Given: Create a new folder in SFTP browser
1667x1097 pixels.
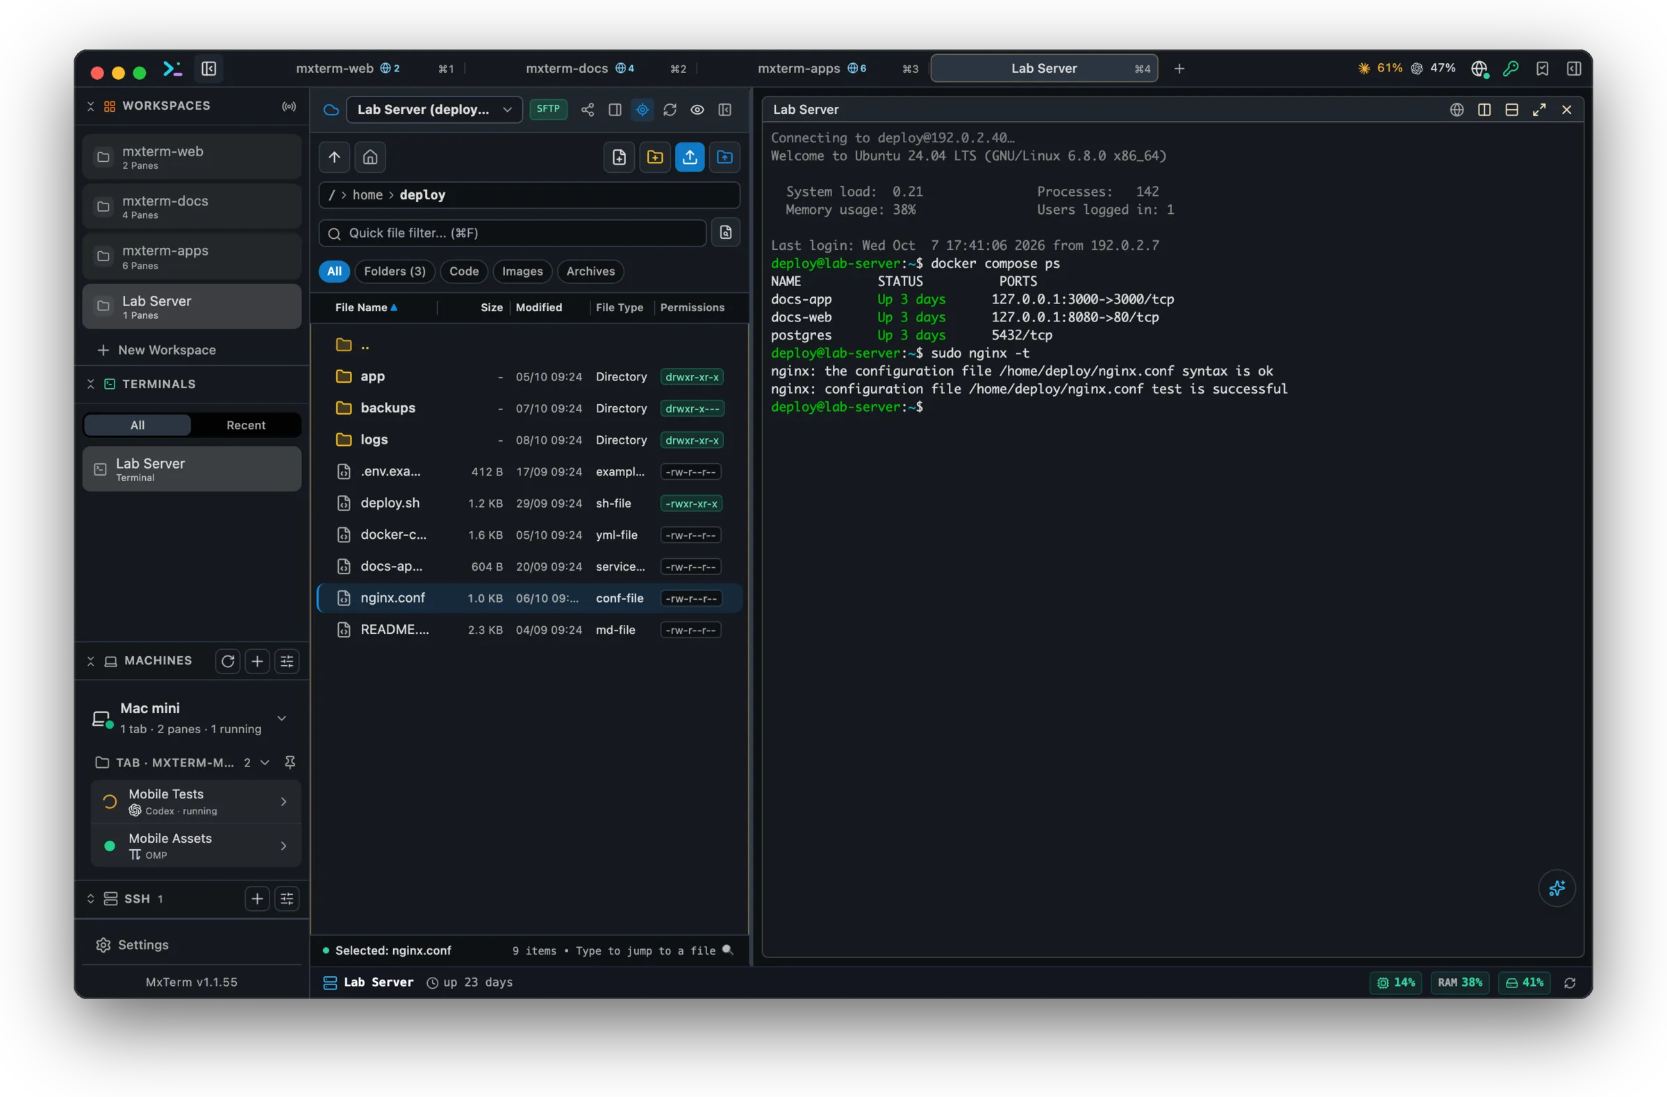Looking at the screenshot, I should [x=654, y=157].
